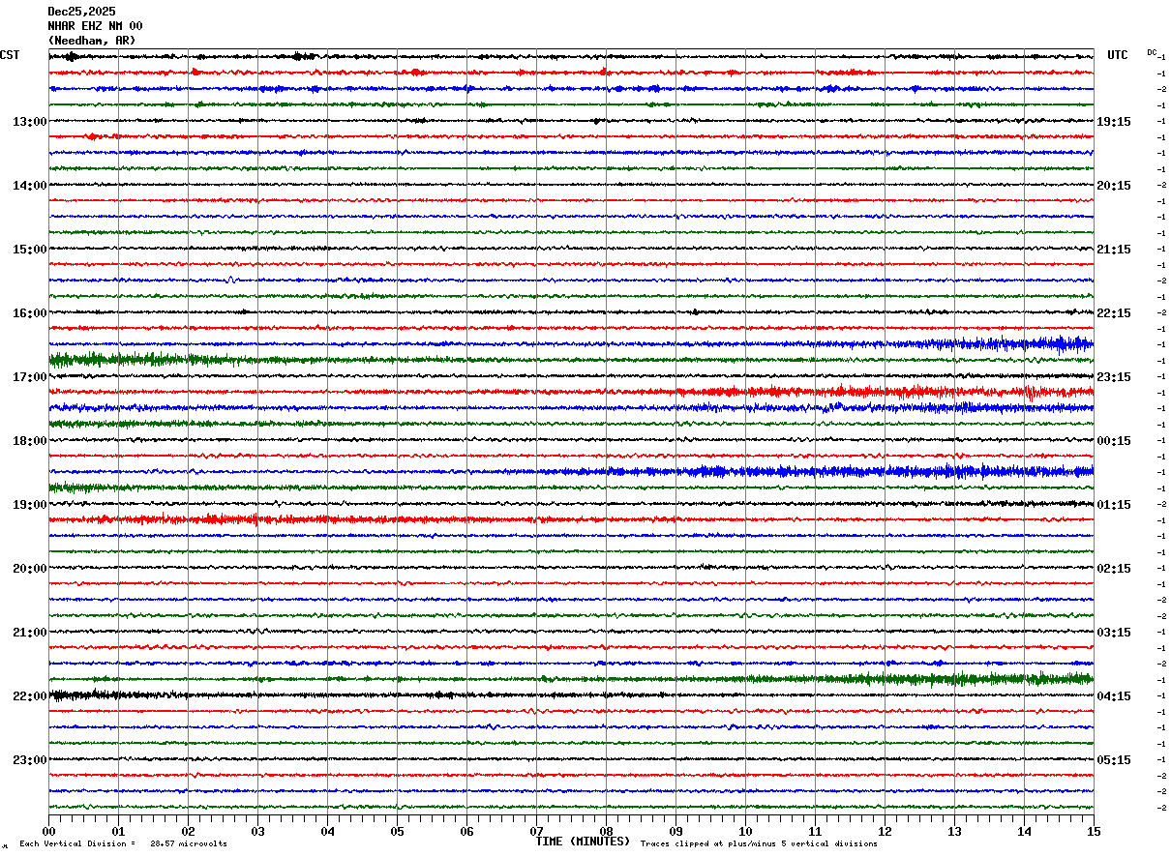Click minute tick 03 on the time axis
The image size is (1171, 857).
pos(257,831)
